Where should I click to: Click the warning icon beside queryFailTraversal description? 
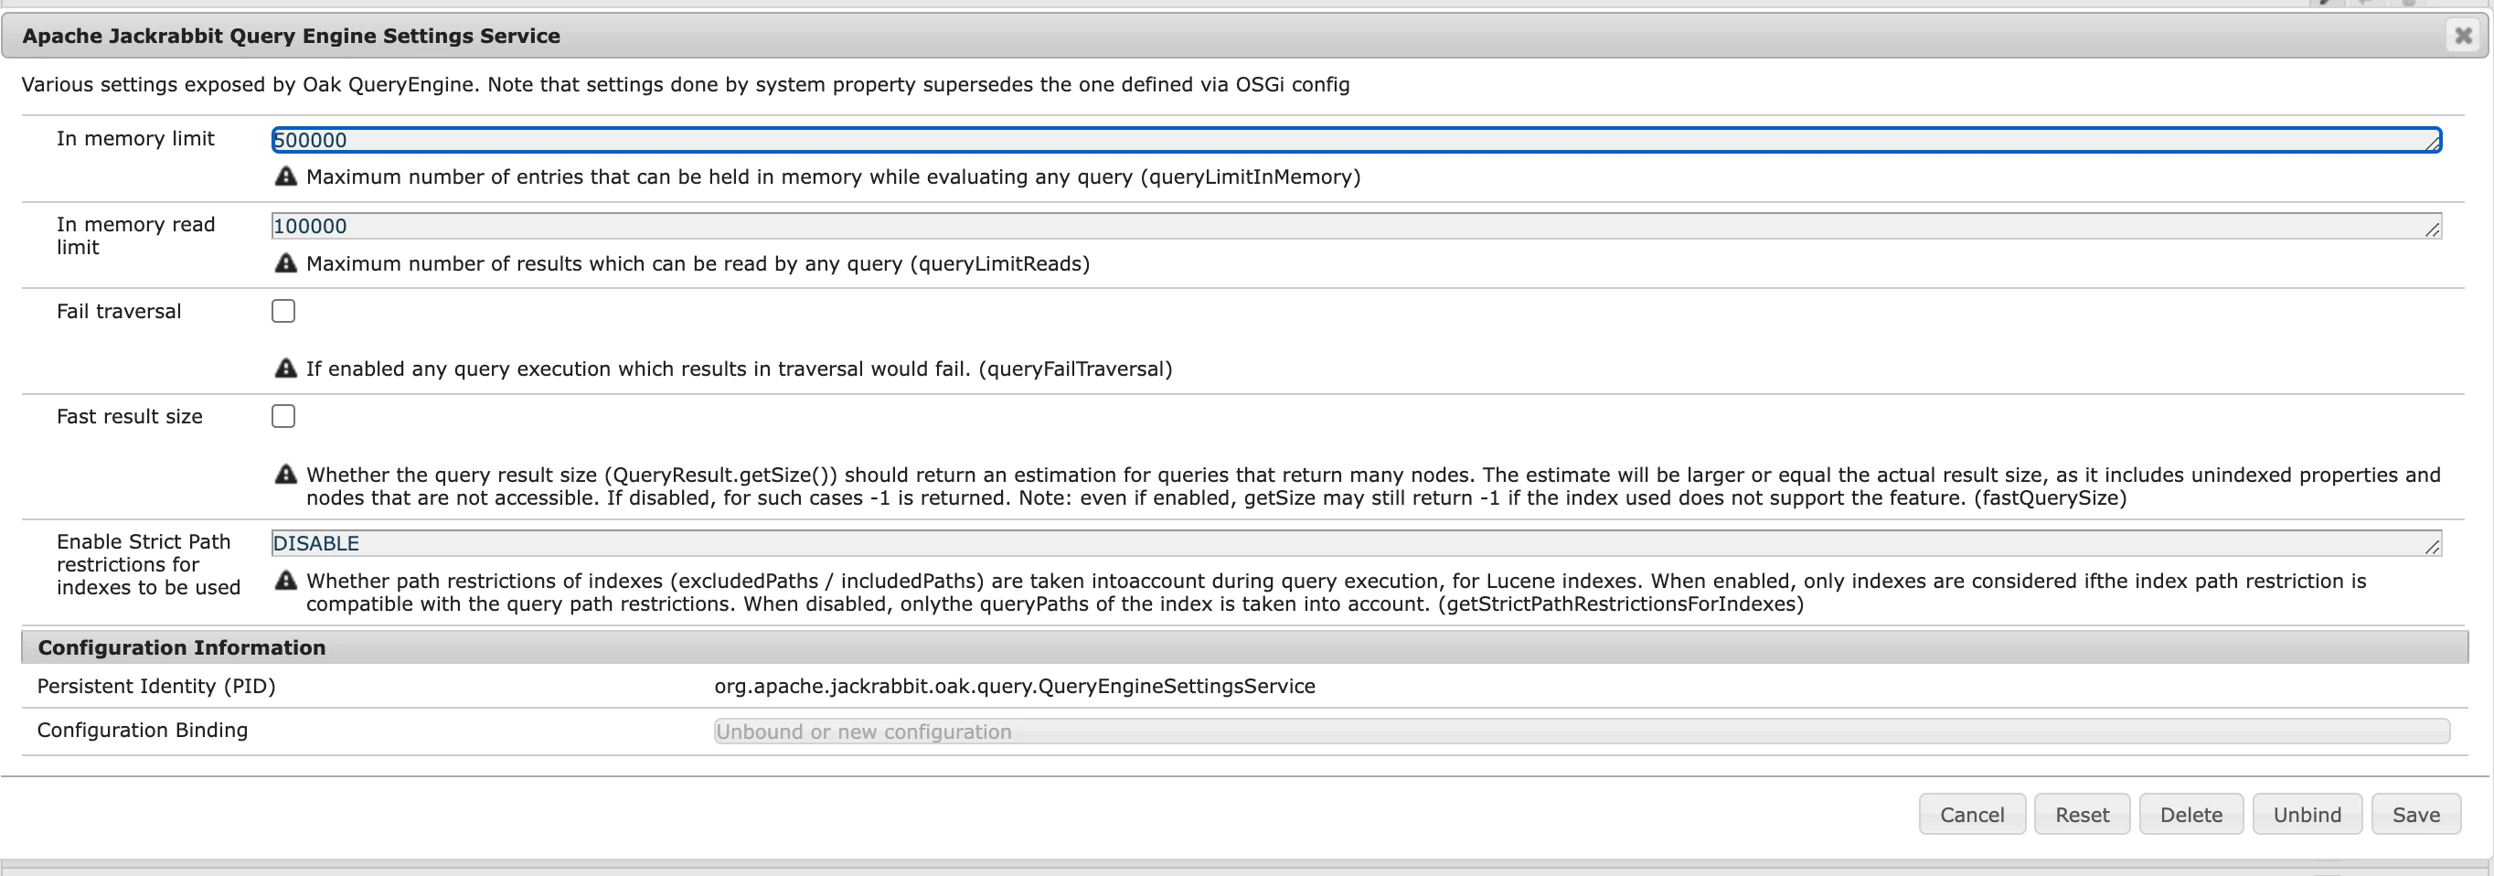click(285, 368)
